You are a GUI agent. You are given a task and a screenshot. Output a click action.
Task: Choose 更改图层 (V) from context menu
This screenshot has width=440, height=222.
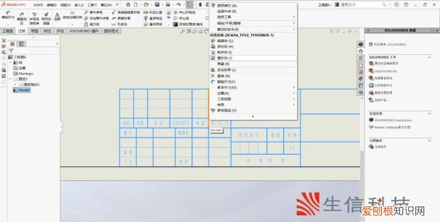click(x=253, y=111)
